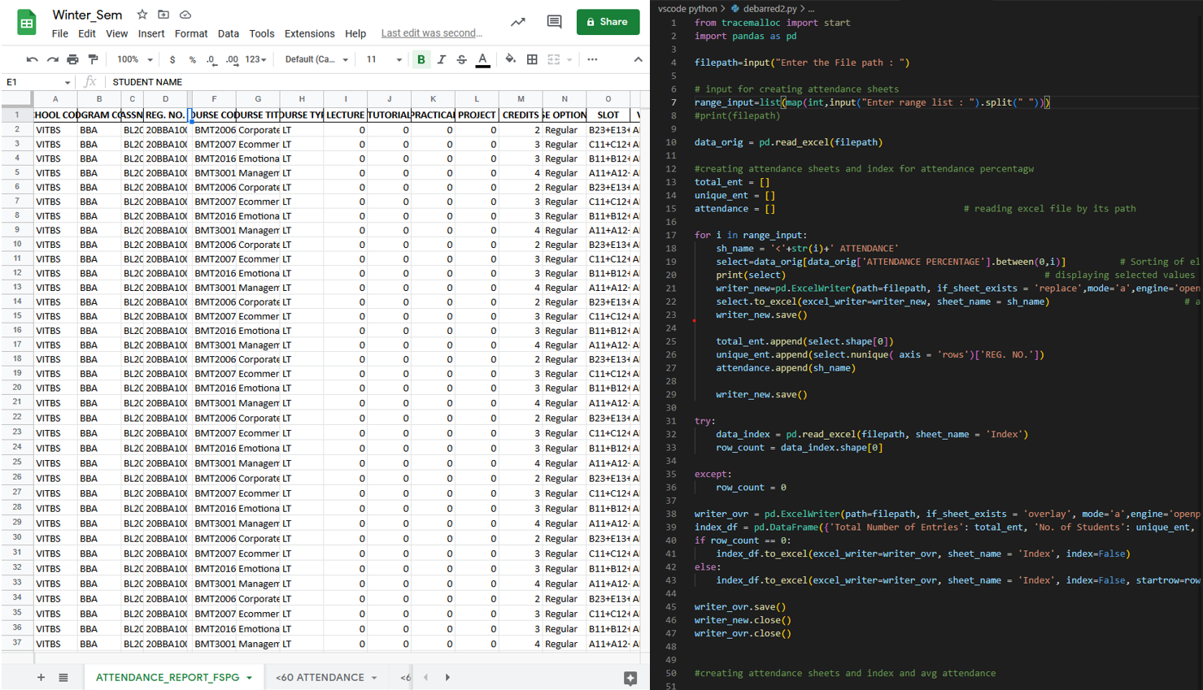Toggle bold formatting
Image resolution: width=1203 pixels, height=690 pixels.
pyautogui.click(x=421, y=59)
